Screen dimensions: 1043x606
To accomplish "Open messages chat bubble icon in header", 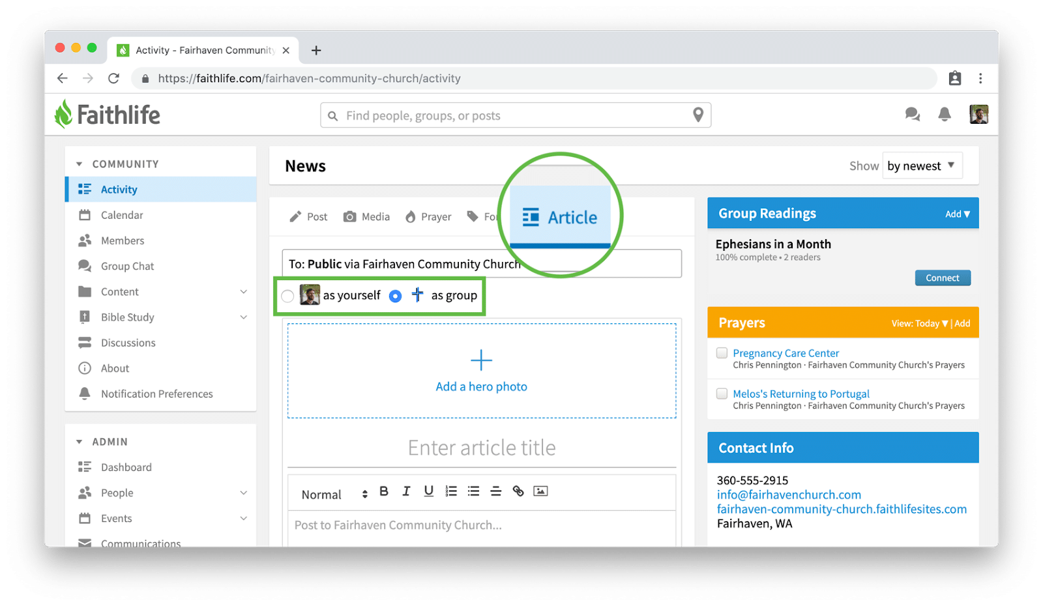I will 912,115.
